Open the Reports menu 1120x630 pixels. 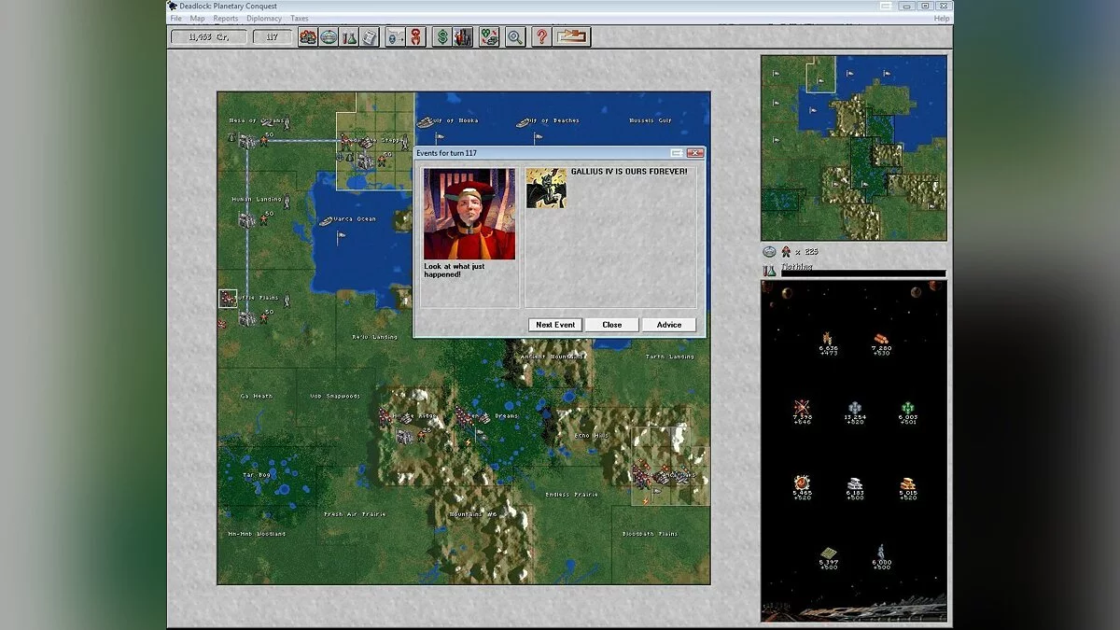click(226, 19)
